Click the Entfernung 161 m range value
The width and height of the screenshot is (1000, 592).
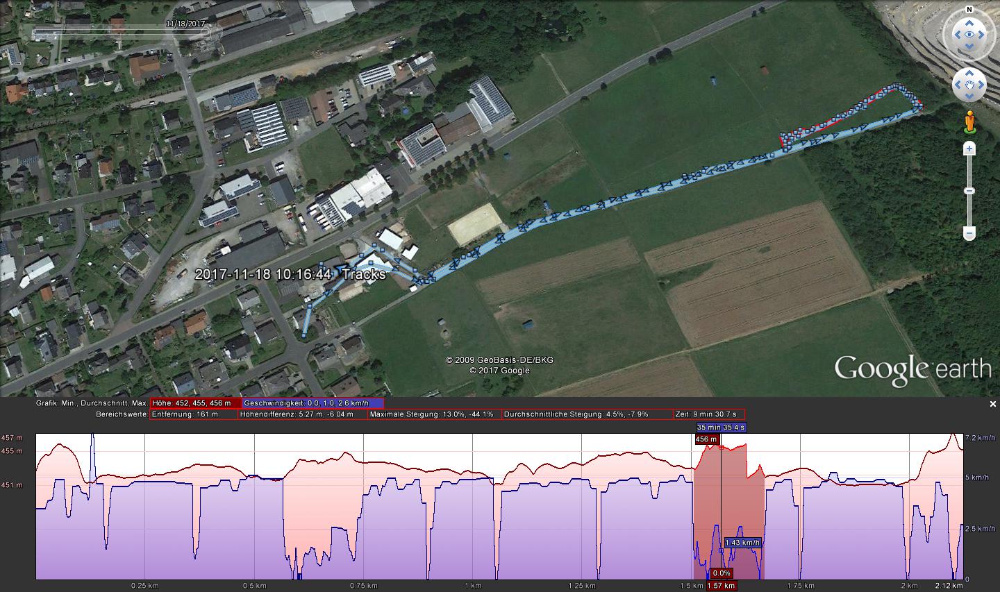coord(193,414)
